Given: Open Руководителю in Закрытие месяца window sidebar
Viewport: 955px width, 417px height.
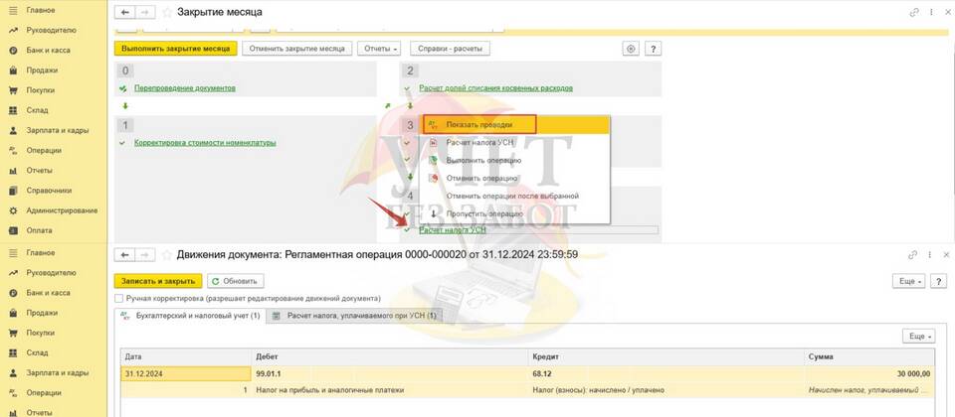Looking at the screenshot, I should coord(51,31).
